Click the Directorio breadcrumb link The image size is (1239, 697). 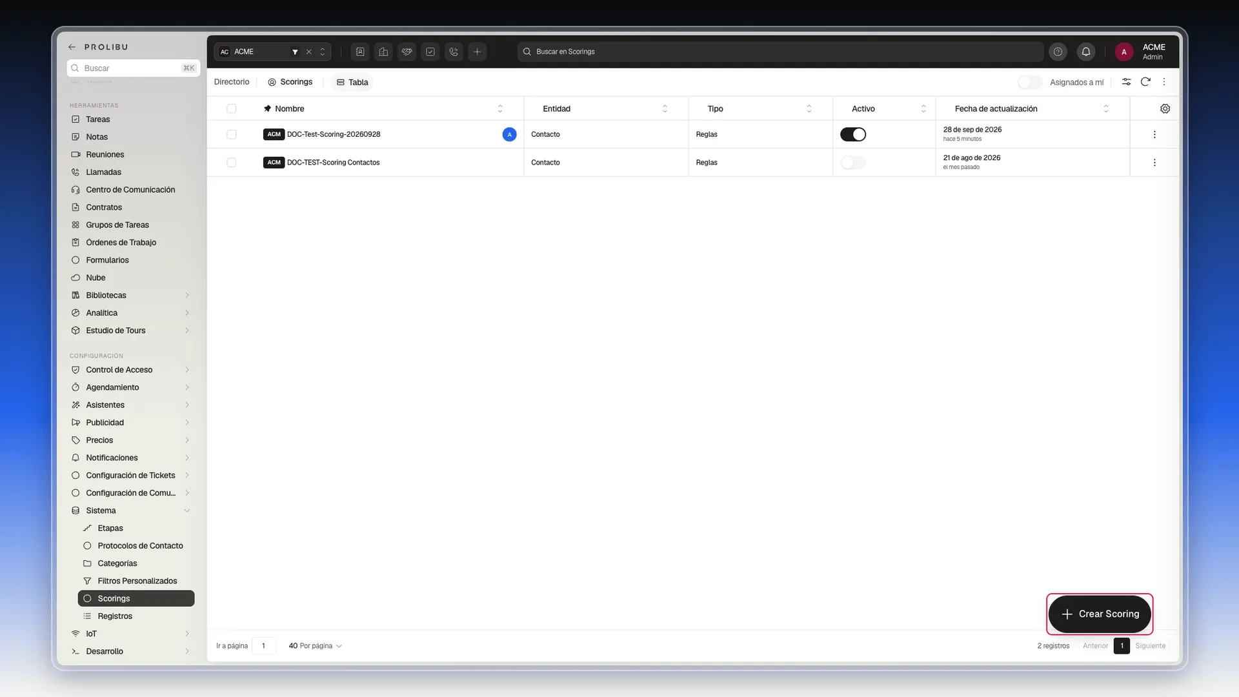(x=232, y=82)
